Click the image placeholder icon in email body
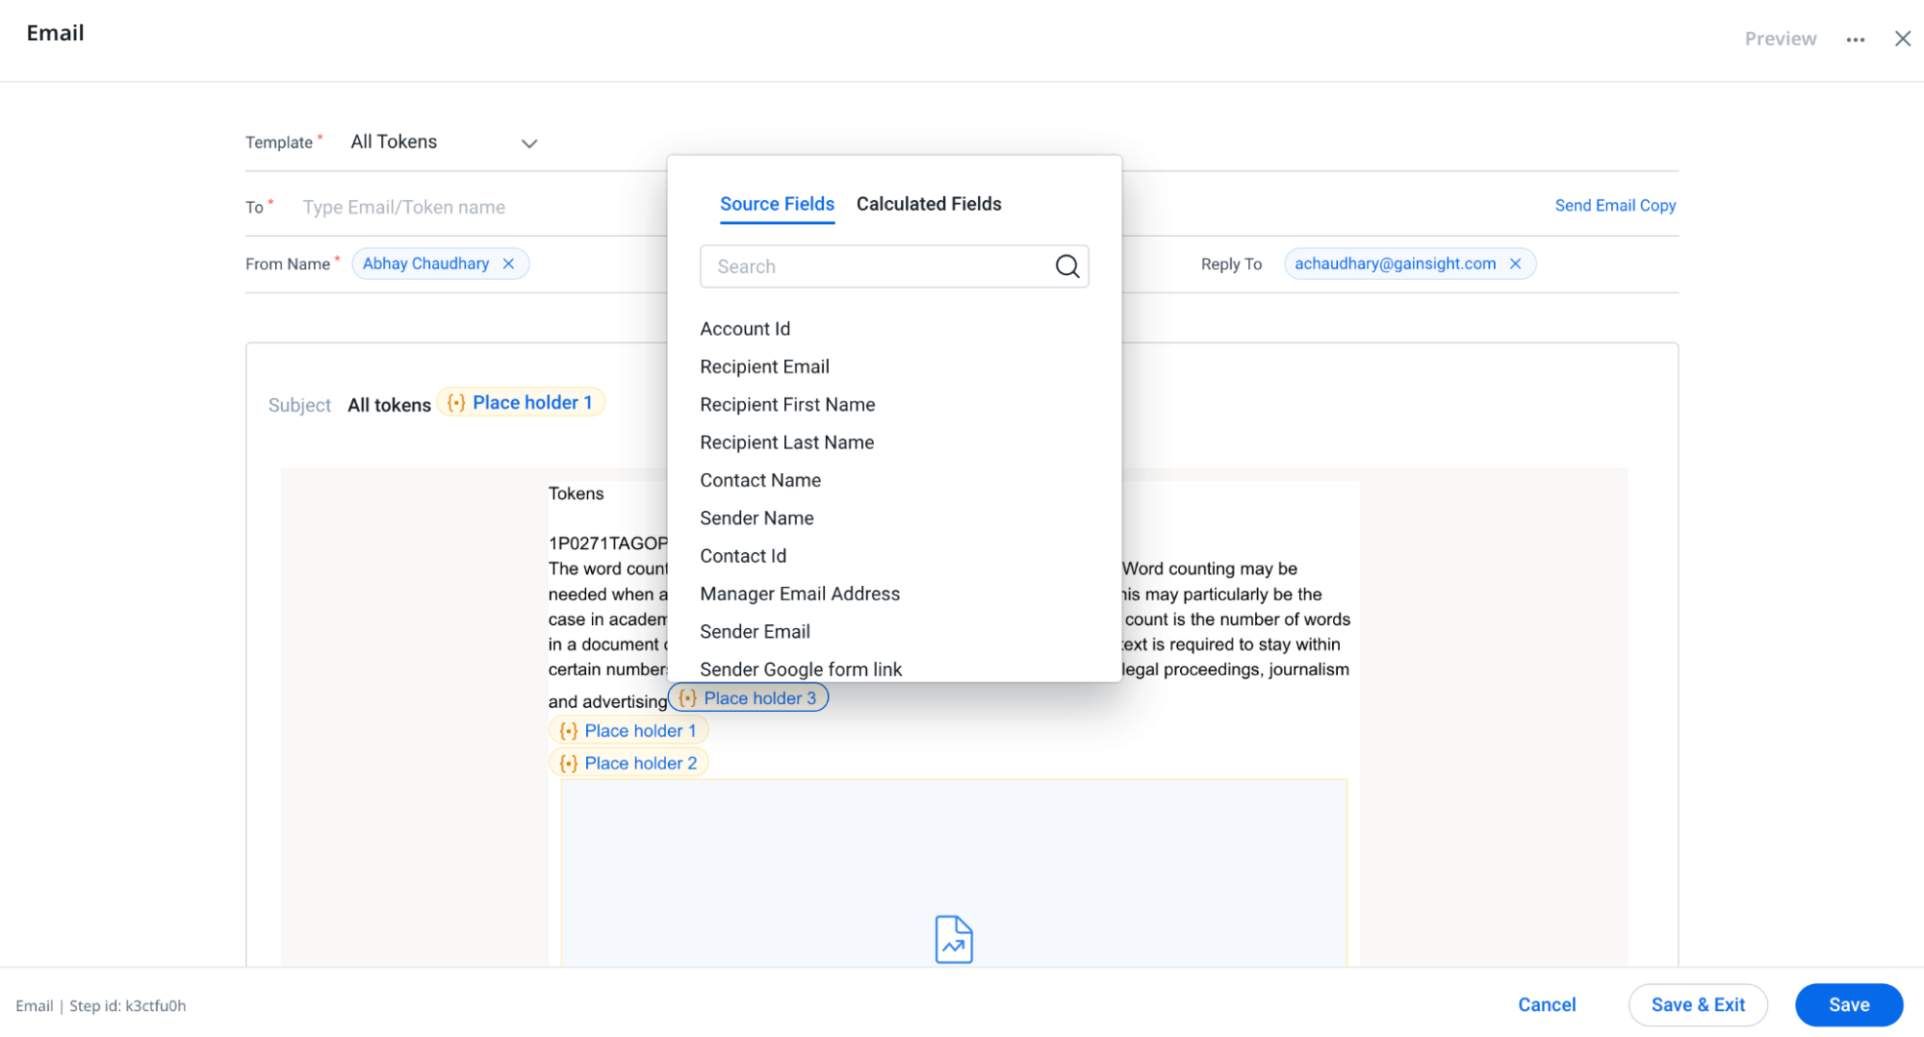This screenshot has height=1037, width=1924. tap(953, 939)
